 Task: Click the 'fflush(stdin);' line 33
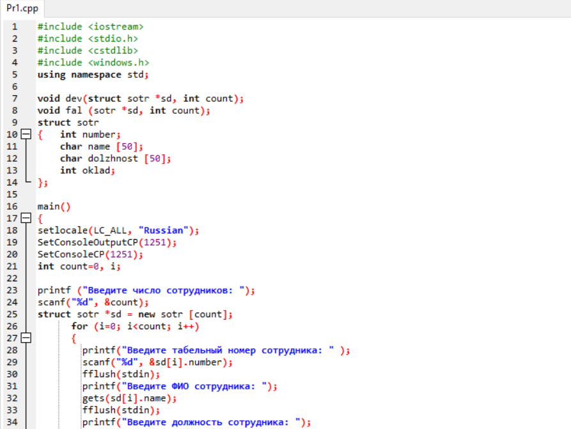tap(121, 410)
